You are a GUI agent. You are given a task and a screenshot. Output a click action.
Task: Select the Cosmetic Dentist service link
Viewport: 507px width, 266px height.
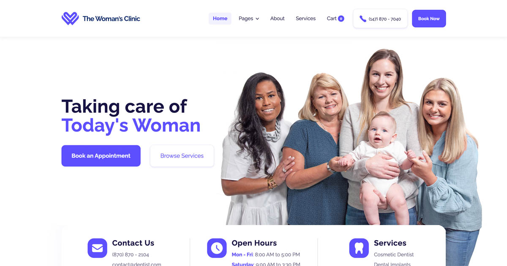click(x=394, y=255)
